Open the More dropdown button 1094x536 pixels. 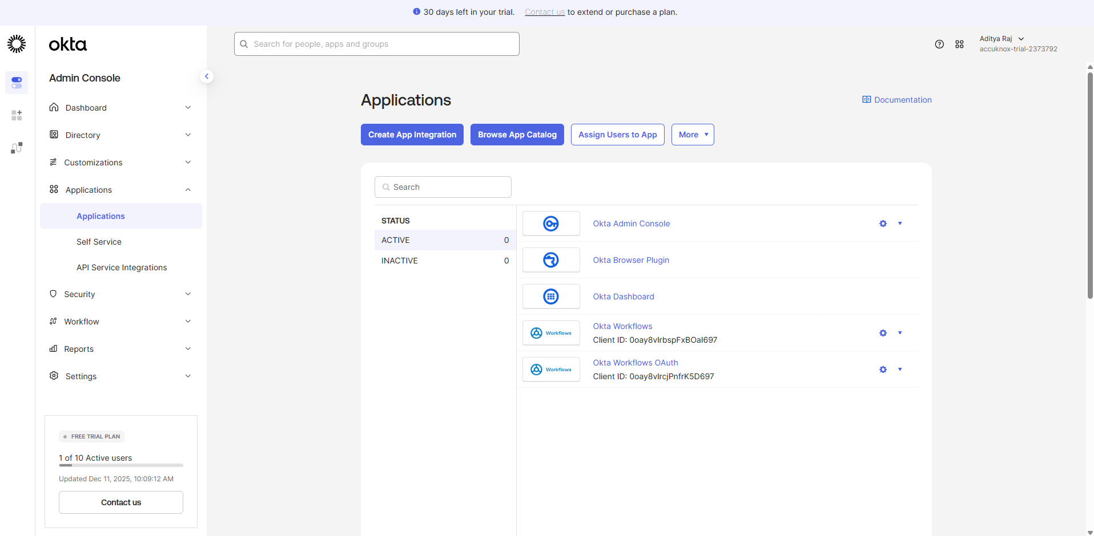tap(693, 135)
